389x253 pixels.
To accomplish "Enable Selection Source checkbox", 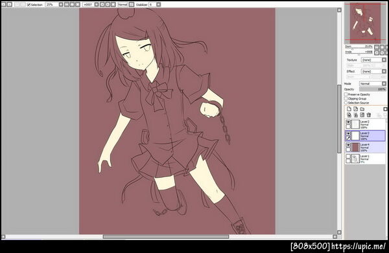I will tap(346, 102).
